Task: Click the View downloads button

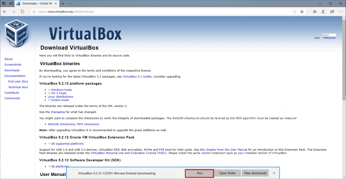Action: (x=255, y=173)
